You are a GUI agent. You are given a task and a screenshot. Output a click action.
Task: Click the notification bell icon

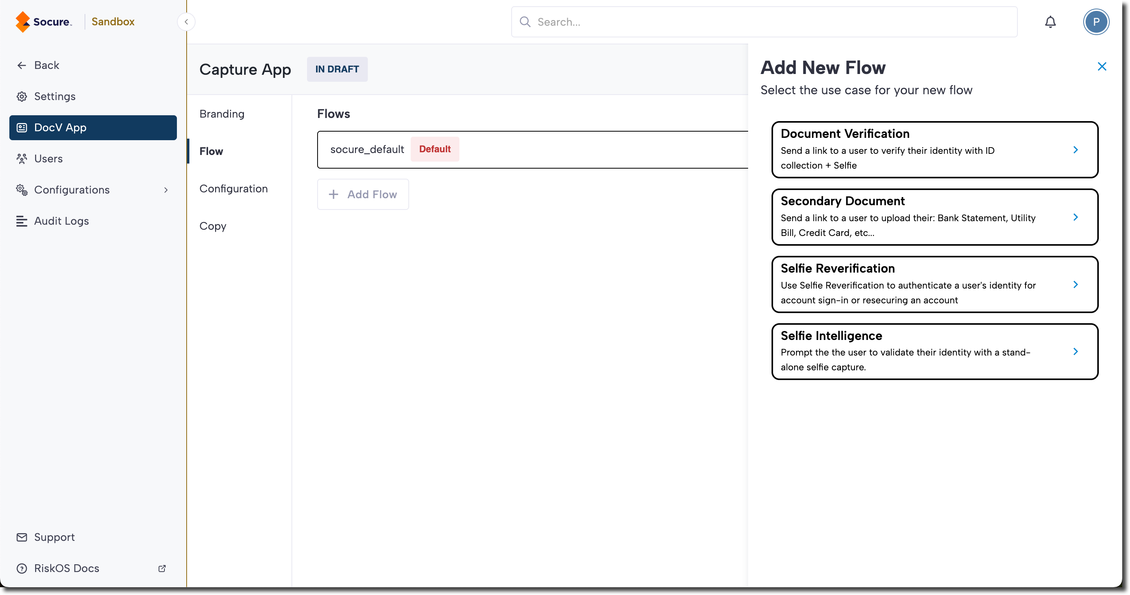(1050, 22)
